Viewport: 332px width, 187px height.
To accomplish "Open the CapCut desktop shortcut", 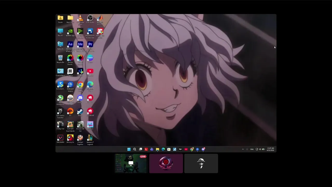I will pyautogui.click(x=70, y=72).
